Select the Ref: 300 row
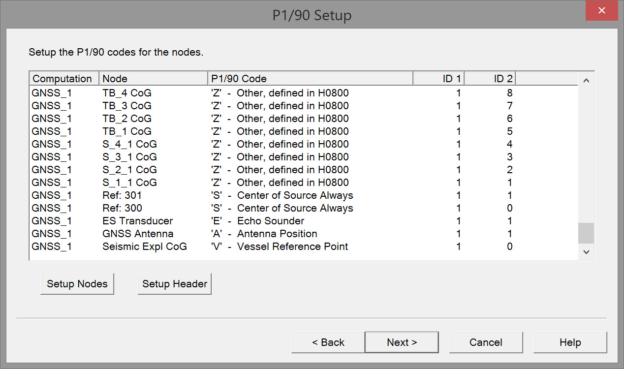Viewport: 624px width, 369px height. 122,208
